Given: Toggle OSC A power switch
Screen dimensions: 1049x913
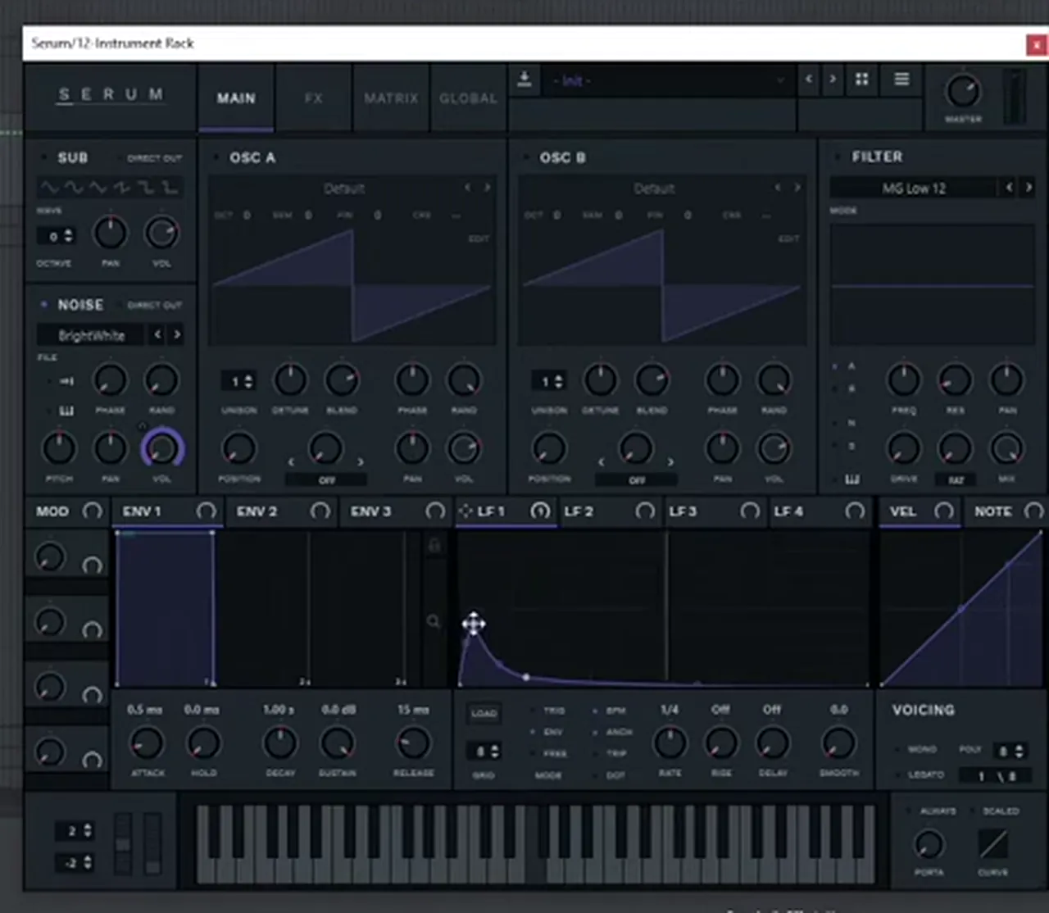Looking at the screenshot, I should point(216,157).
